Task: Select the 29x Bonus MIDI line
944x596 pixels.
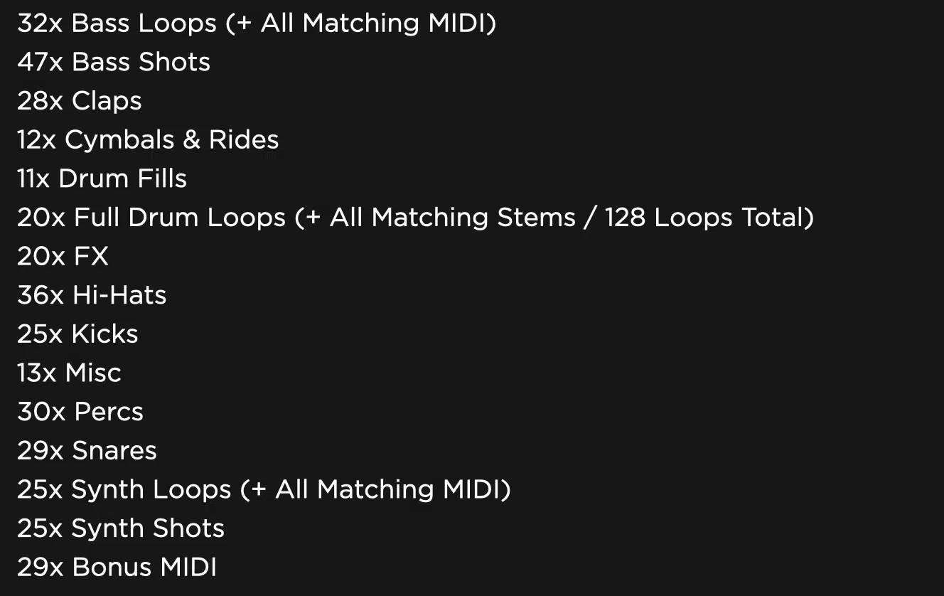Action: (x=117, y=567)
